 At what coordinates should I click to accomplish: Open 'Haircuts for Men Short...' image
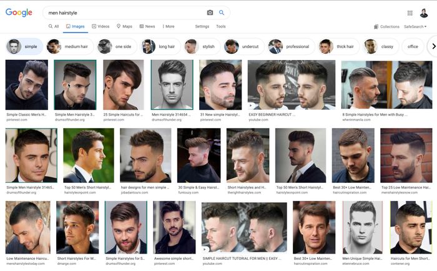click(x=411, y=227)
